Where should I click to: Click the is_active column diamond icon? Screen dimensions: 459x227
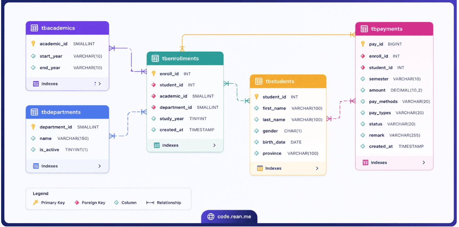(33, 149)
